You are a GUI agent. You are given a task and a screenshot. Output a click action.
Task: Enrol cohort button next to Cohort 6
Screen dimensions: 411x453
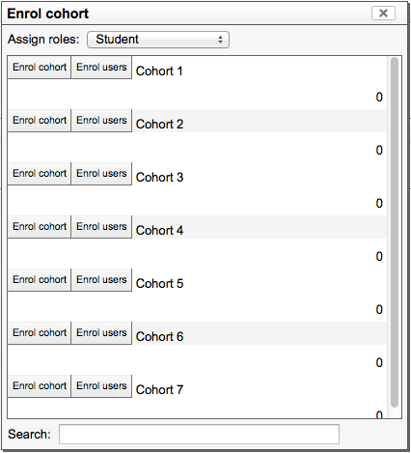coord(40,333)
